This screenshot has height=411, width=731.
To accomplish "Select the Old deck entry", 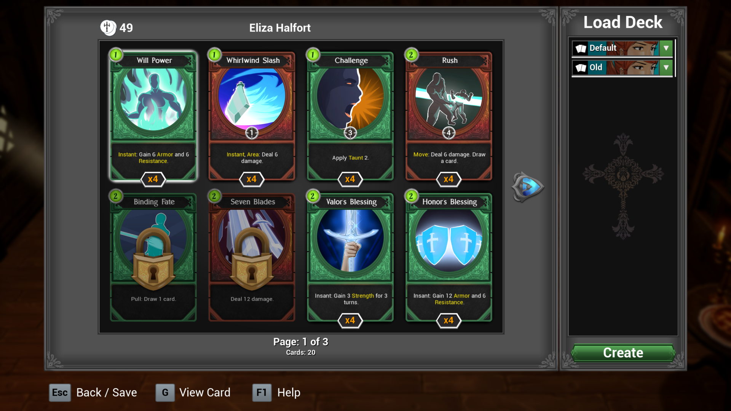I will click(x=622, y=68).
